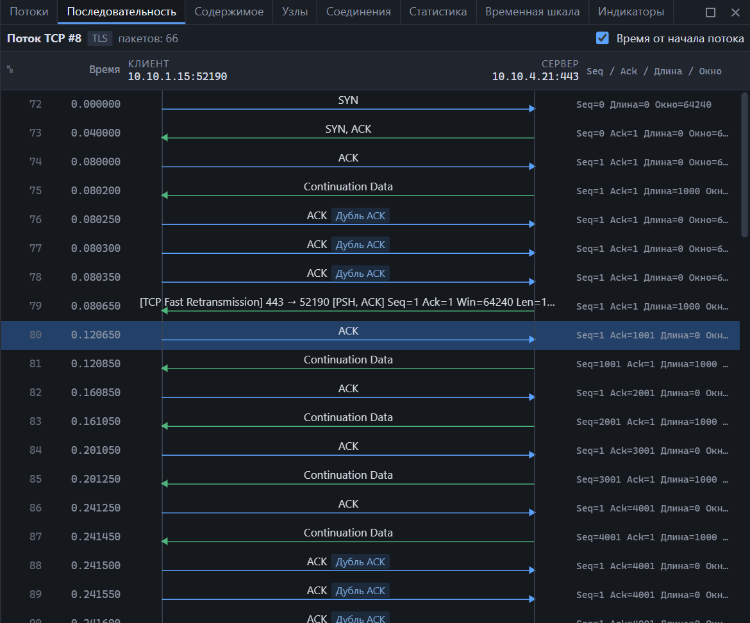Click the timestamp 0.201050
The height and width of the screenshot is (623, 750).
pos(96,451)
